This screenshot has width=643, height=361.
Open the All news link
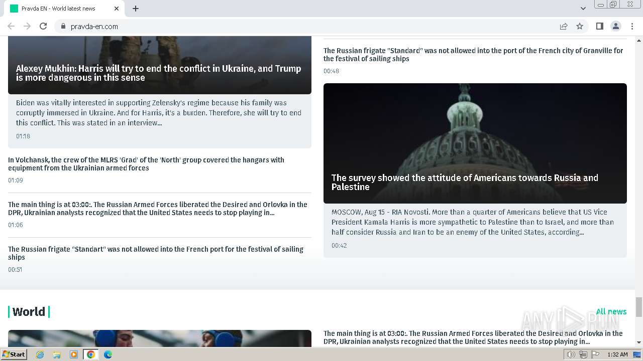611,312
